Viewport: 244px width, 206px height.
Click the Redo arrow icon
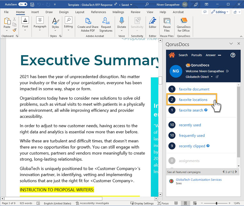(x=48, y=5)
